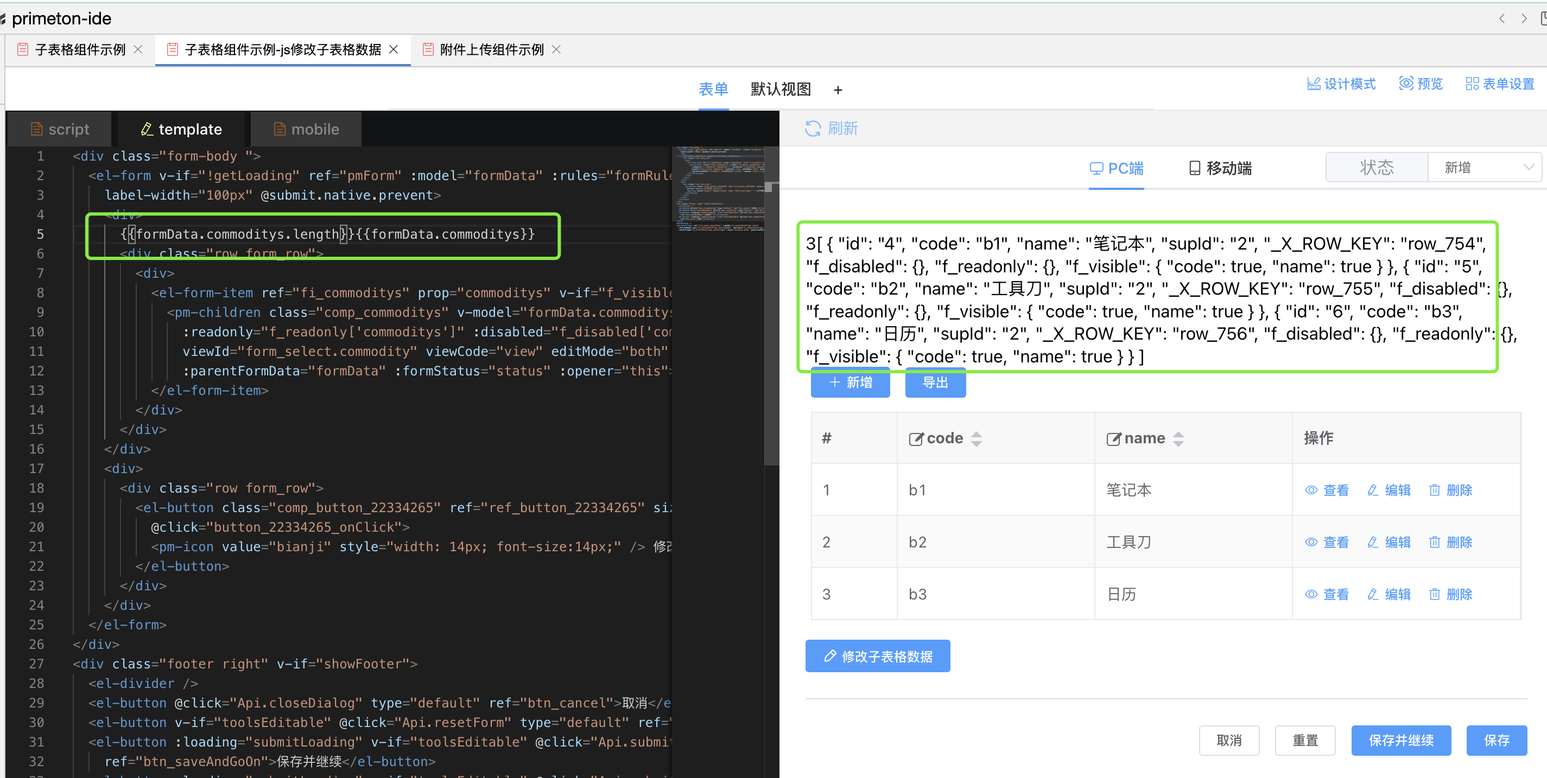This screenshot has height=778, width=1547.
Task: Click the 查看 eye icon for row b3
Action: pos(1311,595)
